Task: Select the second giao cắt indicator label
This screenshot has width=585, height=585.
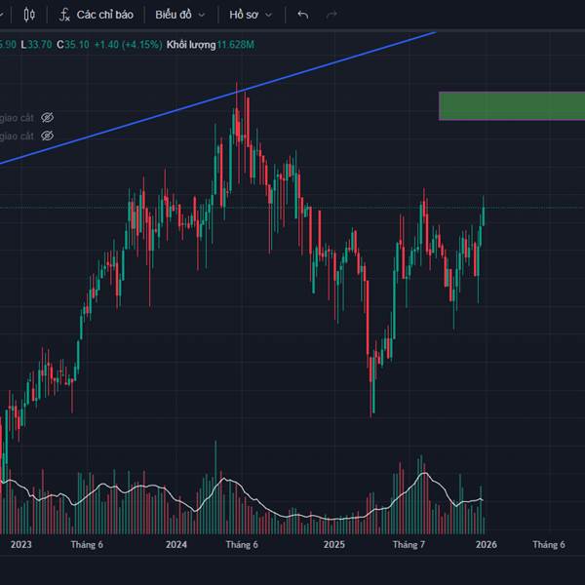Action: point(17,136)
